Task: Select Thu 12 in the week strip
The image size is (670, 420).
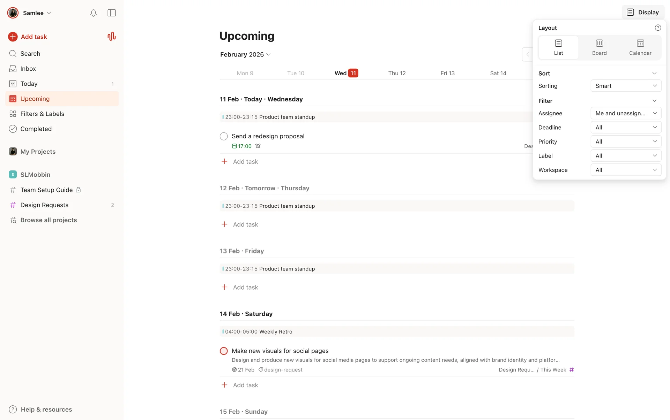Action: coord(397,73)
